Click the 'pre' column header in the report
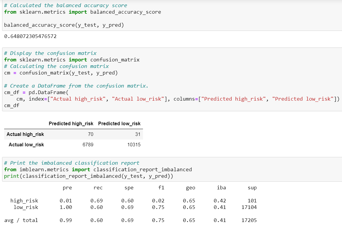Image resolution: width=342 pixels, height=230 pixels. (x=67, y=188)
